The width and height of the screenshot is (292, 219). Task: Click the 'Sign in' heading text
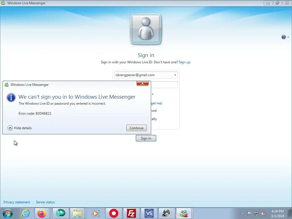click(146, 55)
